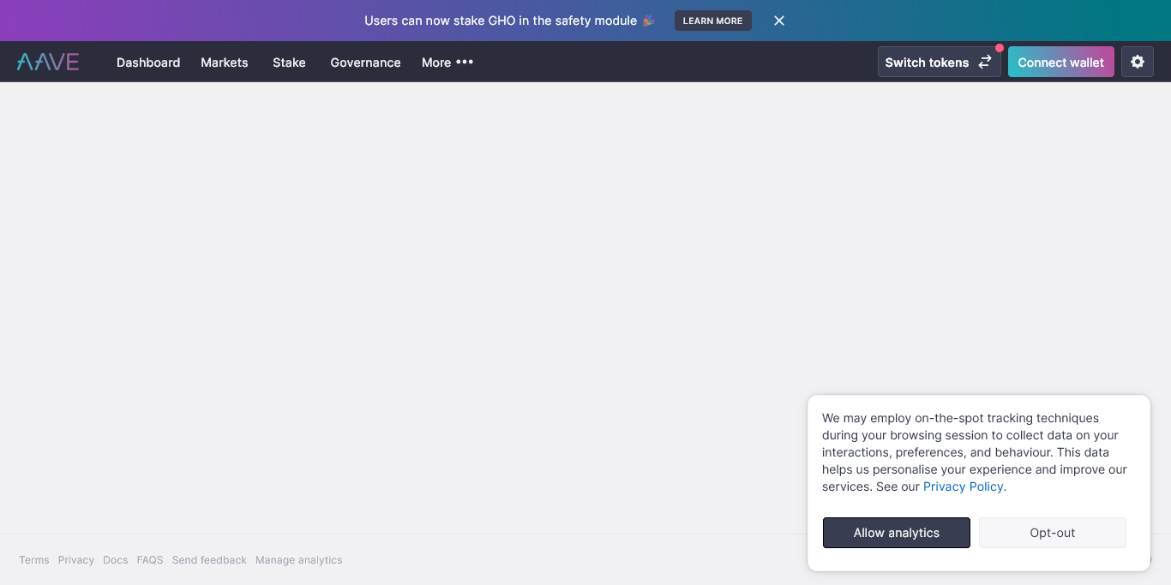The width and height of the screenshot is (1171, 585).
Task: Expand the More menu
Action: tap(447, 63)
